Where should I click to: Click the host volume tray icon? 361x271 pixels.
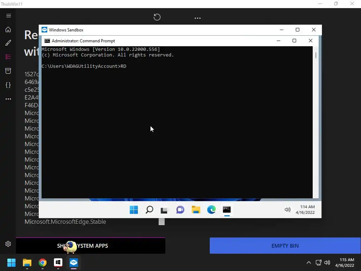coord(327,263)
